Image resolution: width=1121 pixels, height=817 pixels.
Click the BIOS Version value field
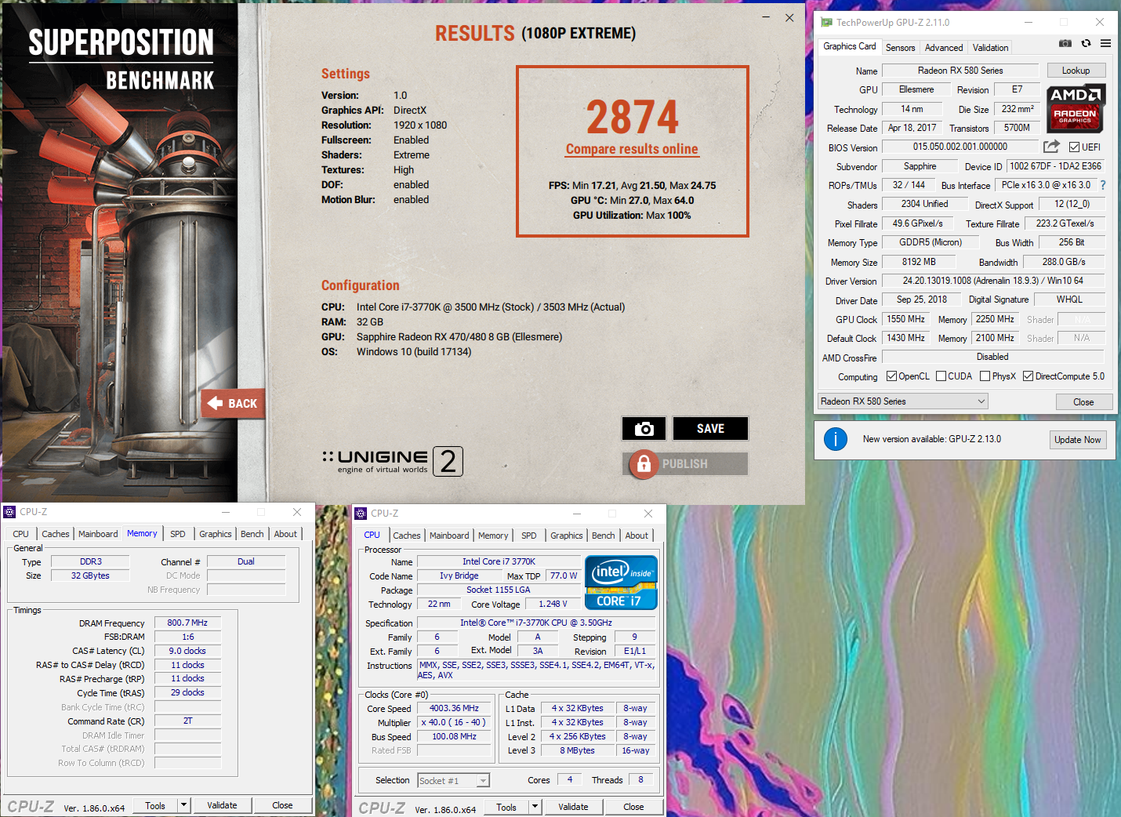(x=960, y=147)
